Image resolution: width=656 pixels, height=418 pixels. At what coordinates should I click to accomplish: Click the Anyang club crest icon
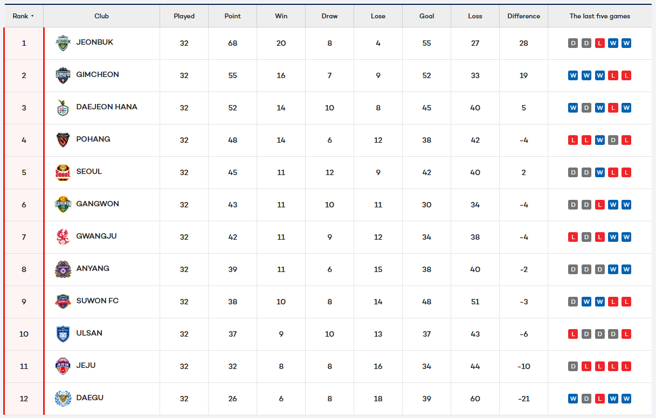pyautogui.click(x=63, y=269)
